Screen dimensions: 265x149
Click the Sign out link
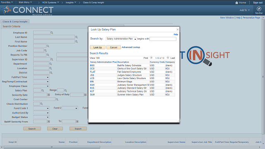click(x=258, y=3)
